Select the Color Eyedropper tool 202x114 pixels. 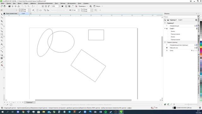tap(2, 62)
